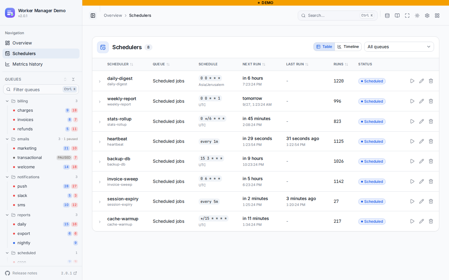Screen dimensions: 449x280
Task: Collapse the billing queue group
Action: point(7,101)
